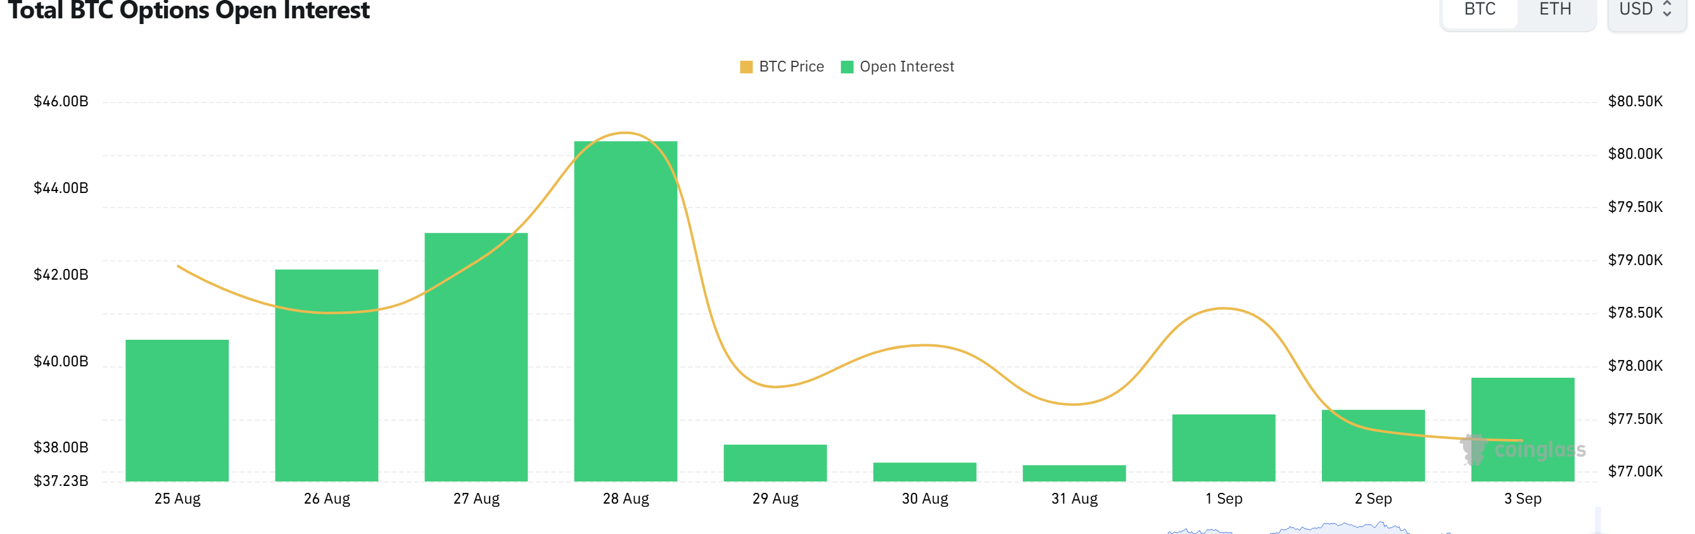Viewport: 1695px width, 534px height.
Task: Select the 28 Aug open interest bar
Action: tap(626, 311)
